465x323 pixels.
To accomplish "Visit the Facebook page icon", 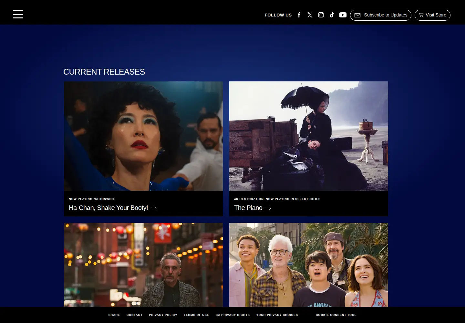I will 299,15.
